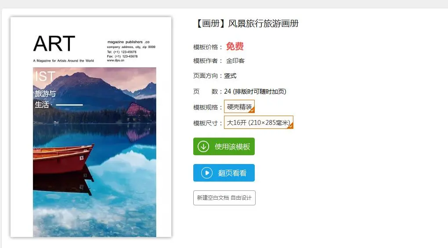Click the author name 金印客
Screen dimensions: 448x248
[235, 61]
